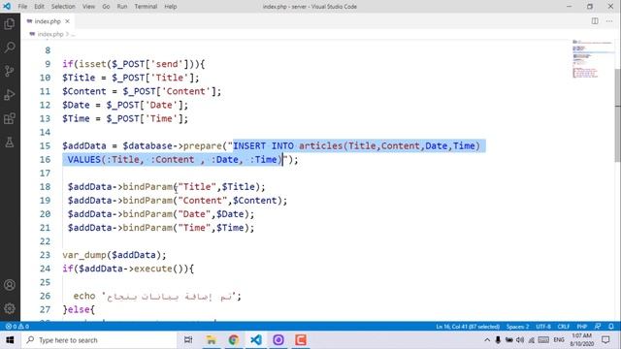Open the File menu
Viewport: 621px width, 349px height.
tap(22, 7)
